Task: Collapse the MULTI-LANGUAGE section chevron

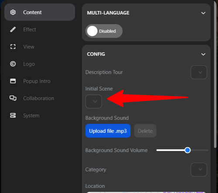Action: (203, 13)
